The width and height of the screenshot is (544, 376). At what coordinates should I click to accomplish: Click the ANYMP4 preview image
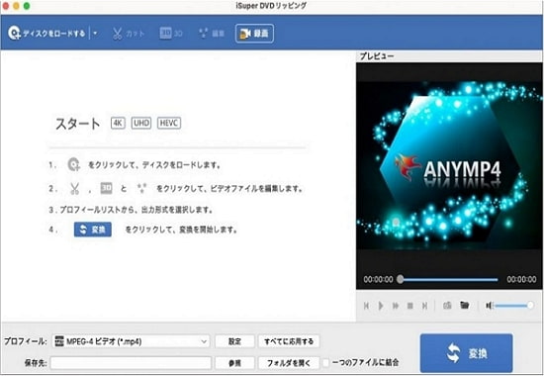(449, 165)
